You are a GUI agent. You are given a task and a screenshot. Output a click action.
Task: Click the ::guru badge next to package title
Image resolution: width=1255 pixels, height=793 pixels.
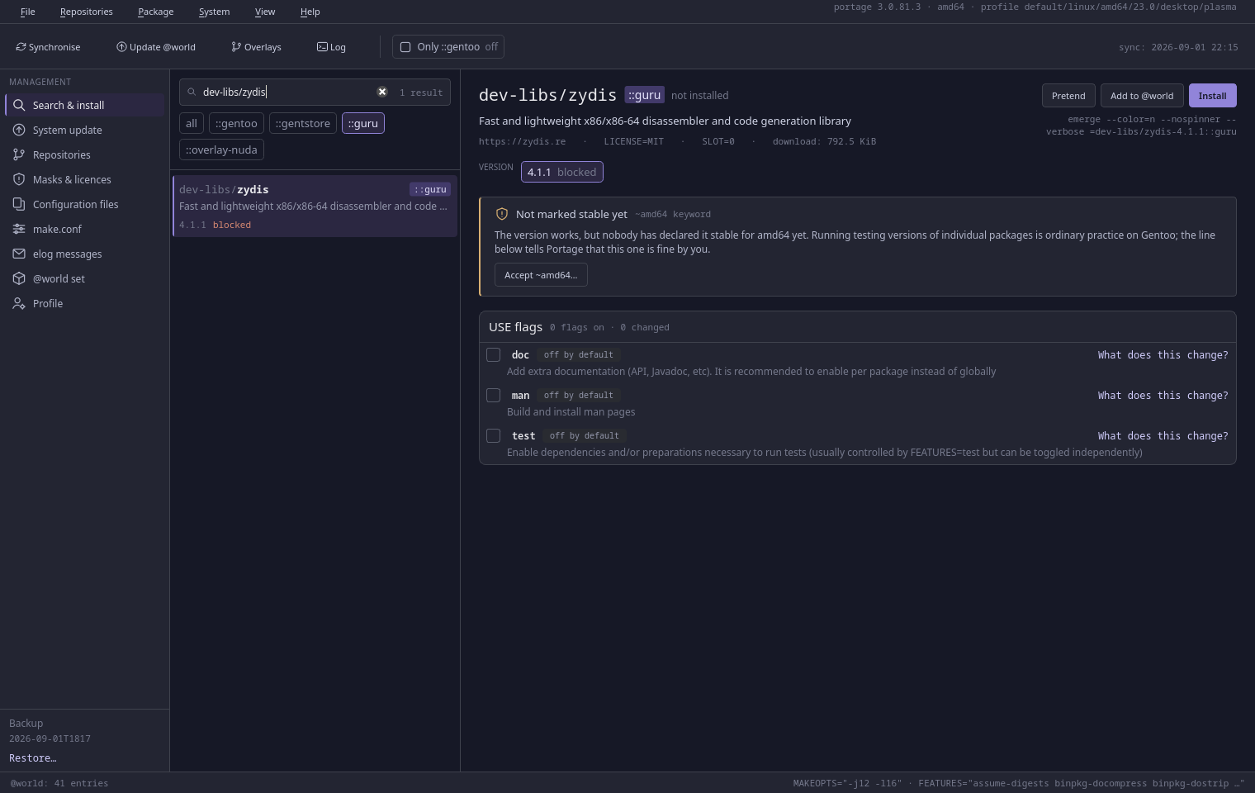[x=644, y=95]
